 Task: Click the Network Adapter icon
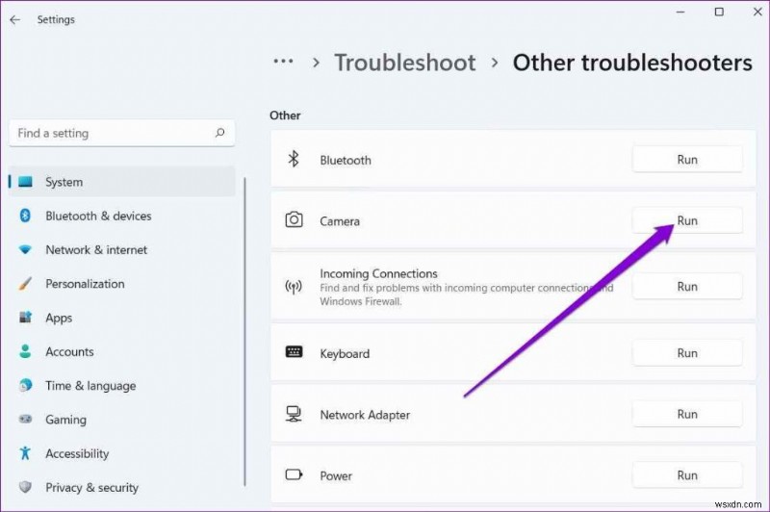pyautogui.click(x=294, y=414)
